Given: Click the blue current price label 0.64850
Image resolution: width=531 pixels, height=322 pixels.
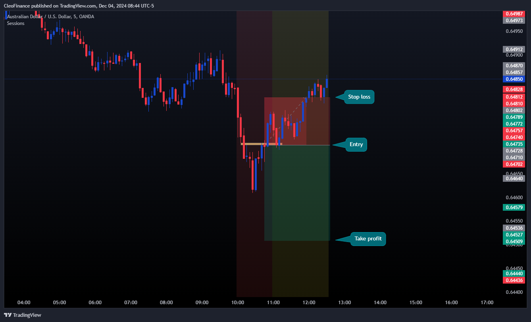Looking at the screenshot, I should pos(514,79).
